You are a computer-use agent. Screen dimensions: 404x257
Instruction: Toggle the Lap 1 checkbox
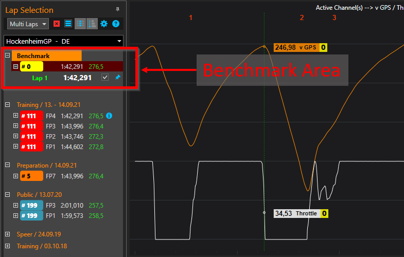pyautogui.click(x=105, y=78)
